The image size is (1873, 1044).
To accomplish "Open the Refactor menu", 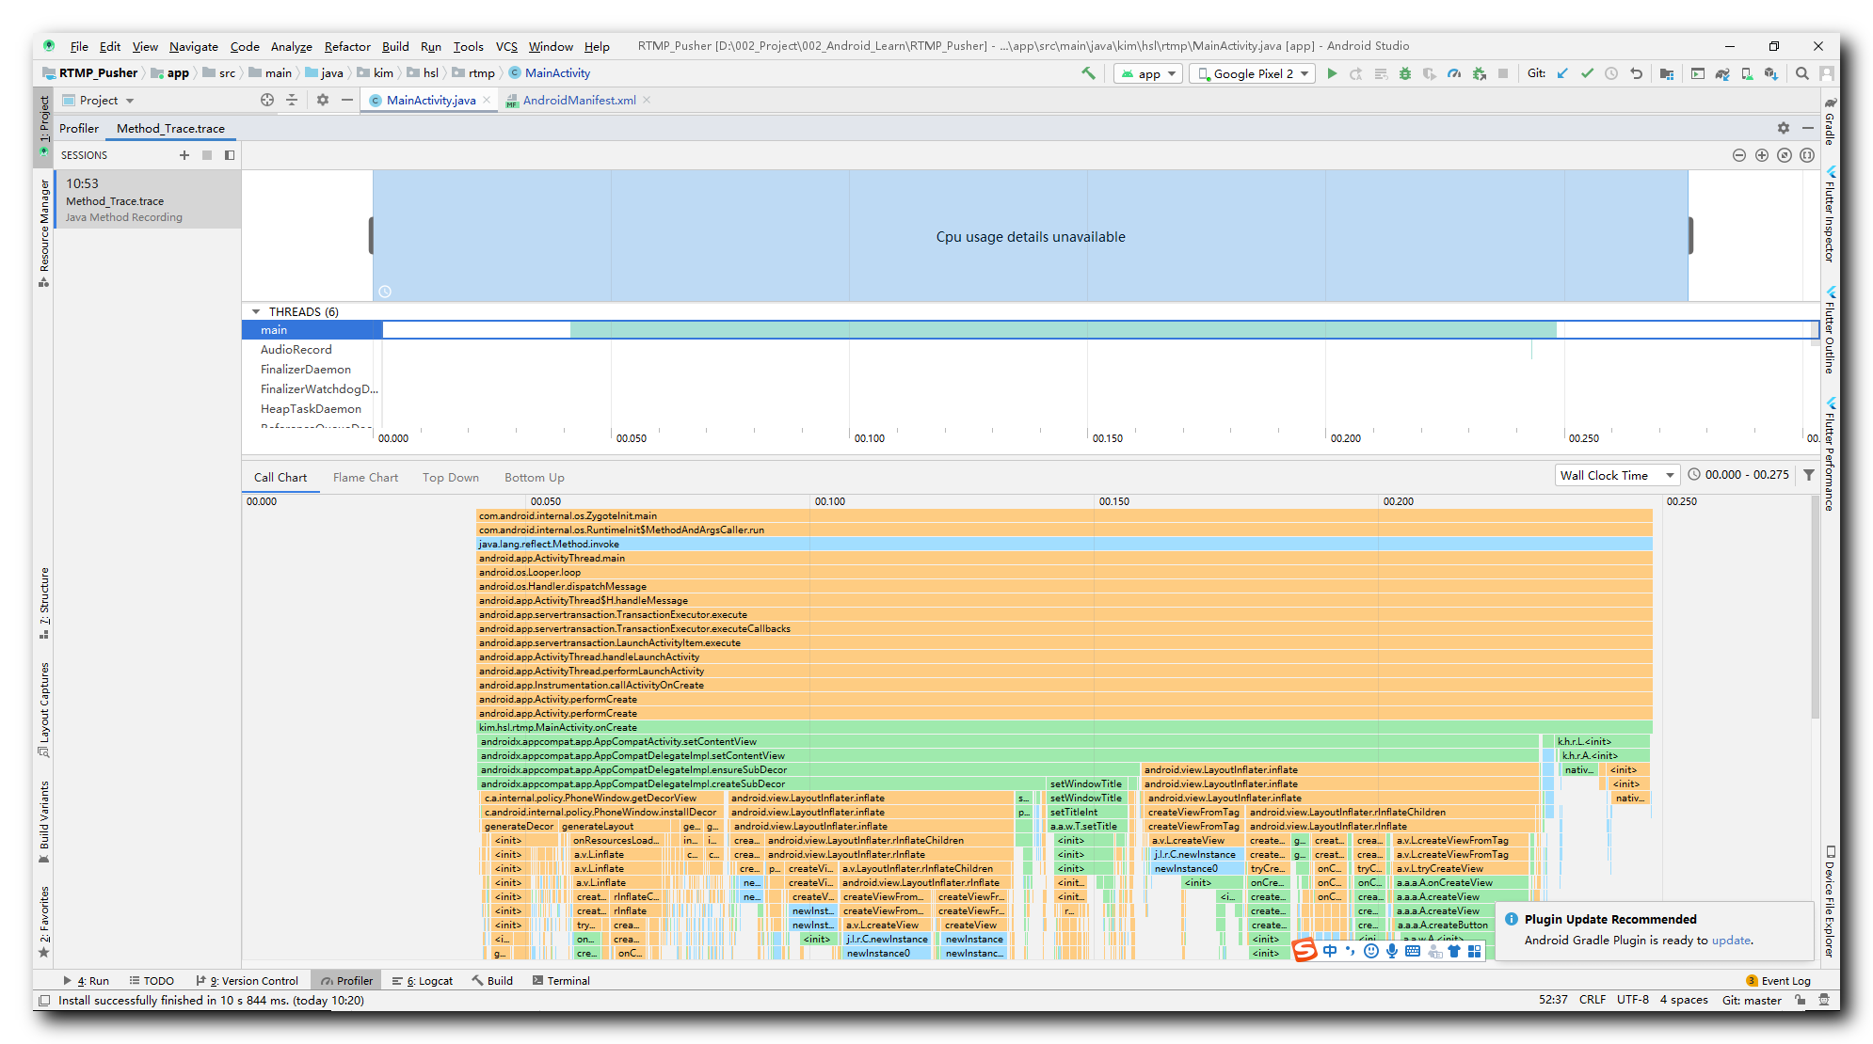I will [347, 46].
